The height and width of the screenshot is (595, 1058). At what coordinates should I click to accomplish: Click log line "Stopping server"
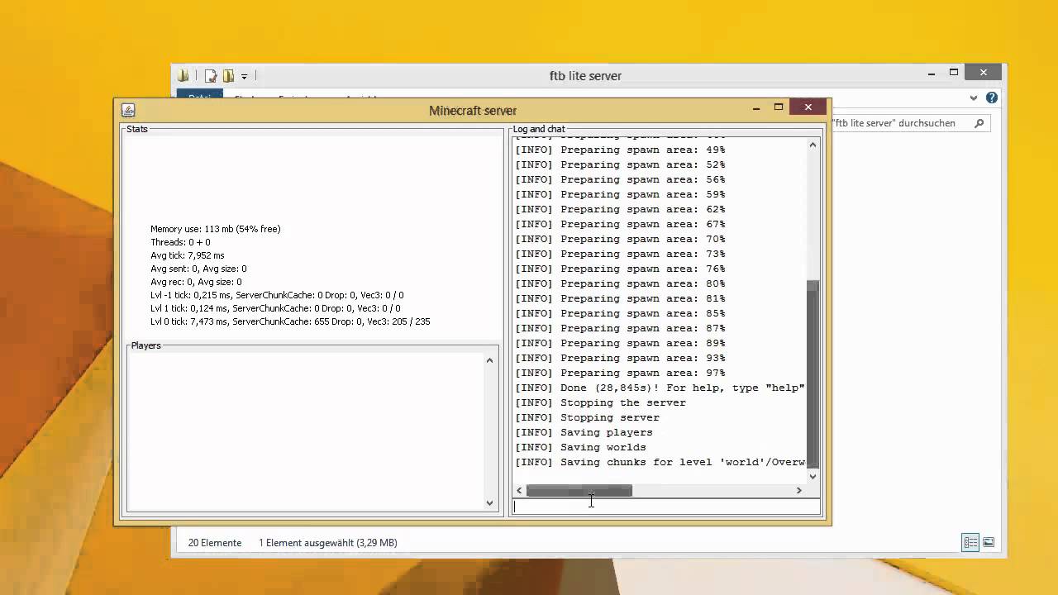[587, 417]
